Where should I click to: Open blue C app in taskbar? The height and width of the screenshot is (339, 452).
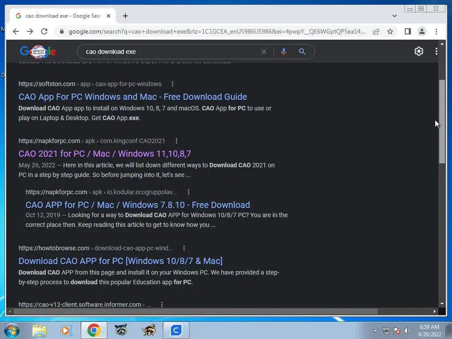point(176,330)
